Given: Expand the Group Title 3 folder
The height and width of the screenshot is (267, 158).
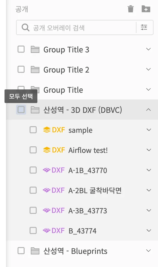Looking at the screenshot, I should click(x=148, y=49).
